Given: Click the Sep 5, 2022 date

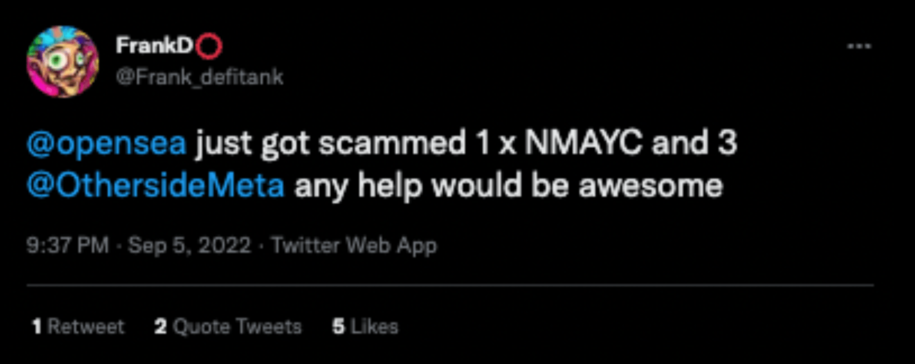Looking at the screenshot, I should coord(189,245).
